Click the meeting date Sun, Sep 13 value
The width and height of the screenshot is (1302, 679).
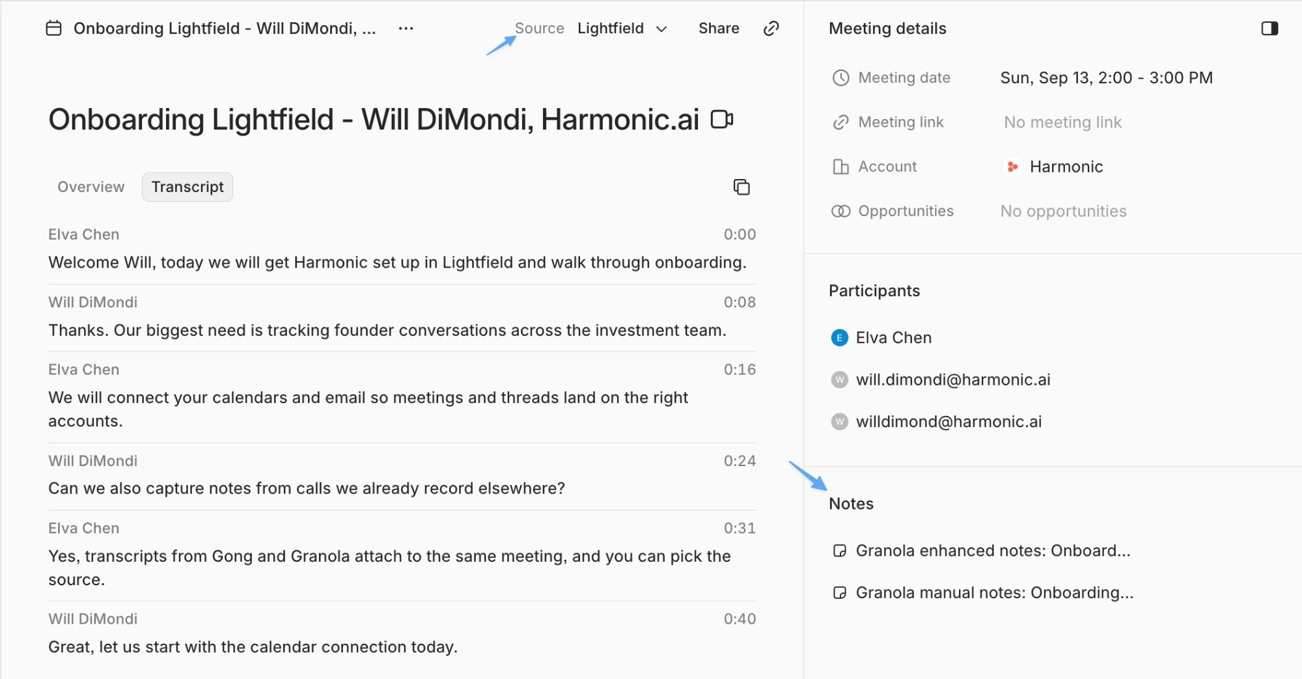(1106, 78)
